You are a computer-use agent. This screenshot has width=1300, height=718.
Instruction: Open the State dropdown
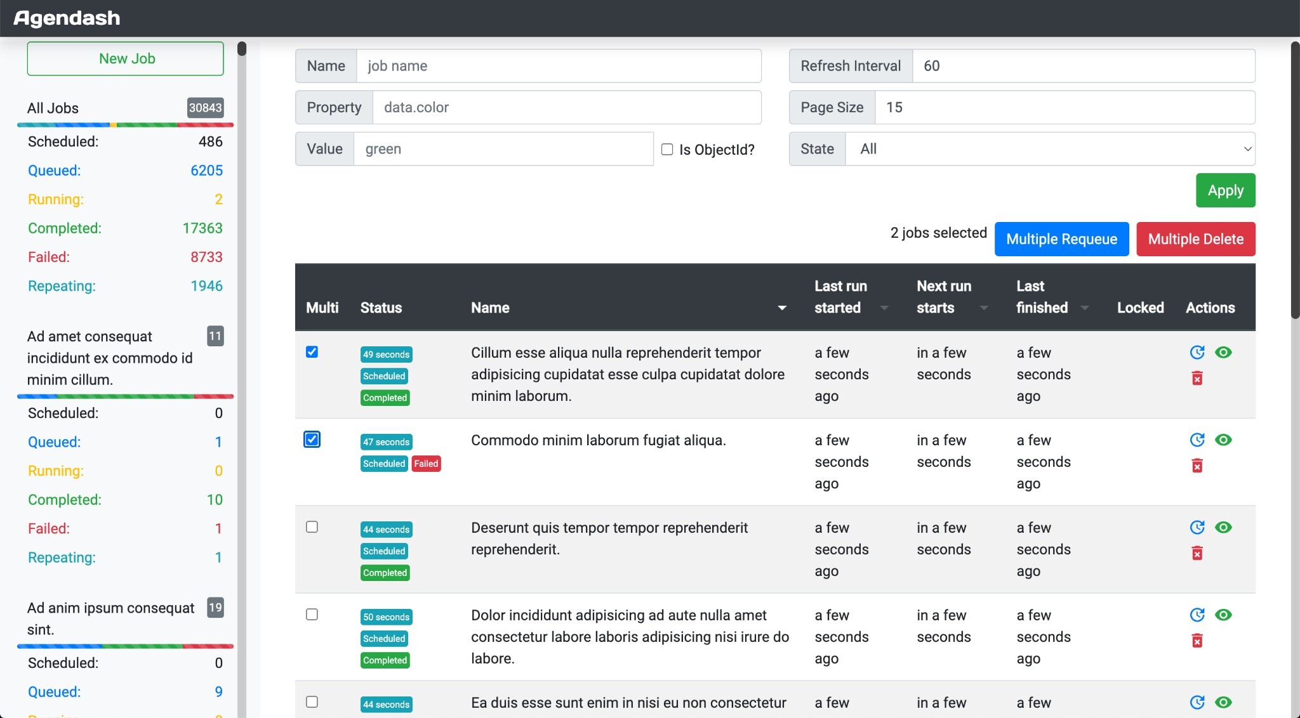[x=1050, y=149]
